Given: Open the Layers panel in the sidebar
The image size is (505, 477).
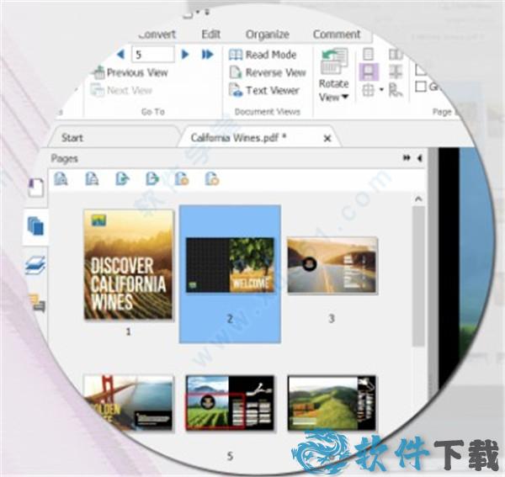Looking at the screenshot, I should [35, 265].
